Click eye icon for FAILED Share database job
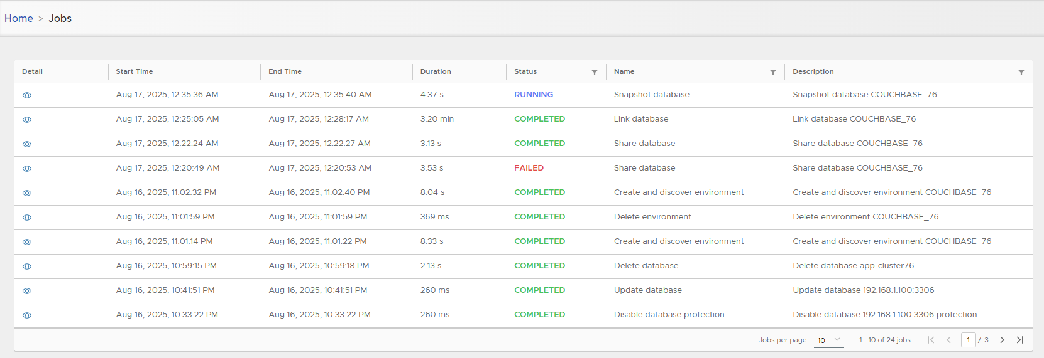The image size is (1044, 358). pos(27,169)
